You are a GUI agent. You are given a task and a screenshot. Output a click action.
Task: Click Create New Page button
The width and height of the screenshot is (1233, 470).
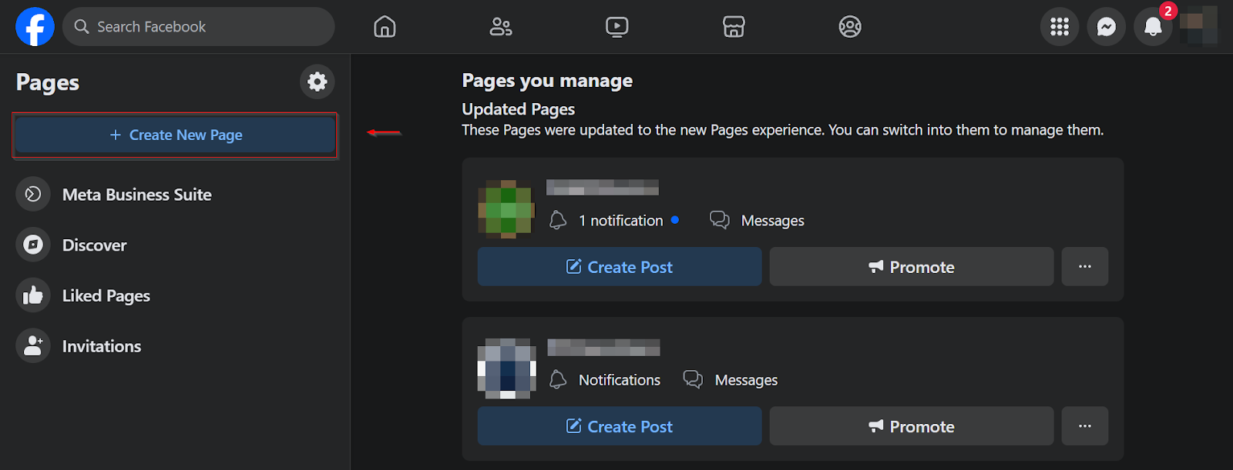tap(176, 135)
